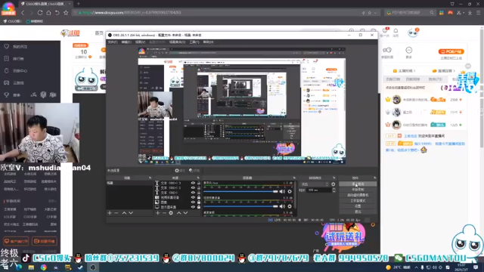The height and width of the screenshot is (272, 484).
Task: Open browser downloads icon in the toolbar
Action: pos(470,13)
